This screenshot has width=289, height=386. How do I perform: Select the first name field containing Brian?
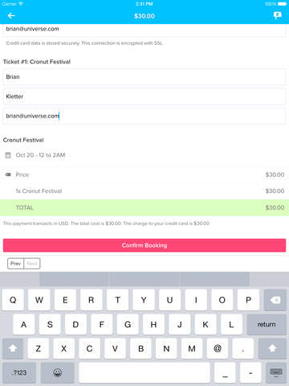pos(144,77)
